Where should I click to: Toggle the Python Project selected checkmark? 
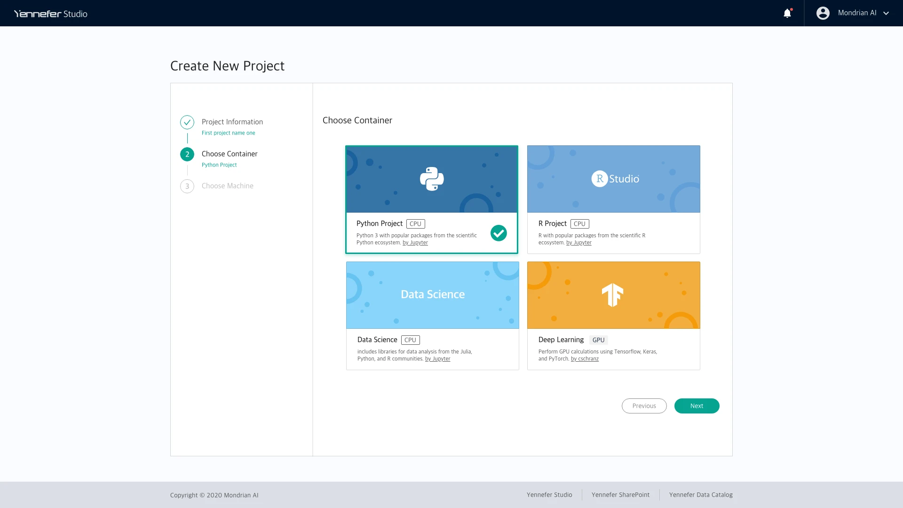(499, 233)
